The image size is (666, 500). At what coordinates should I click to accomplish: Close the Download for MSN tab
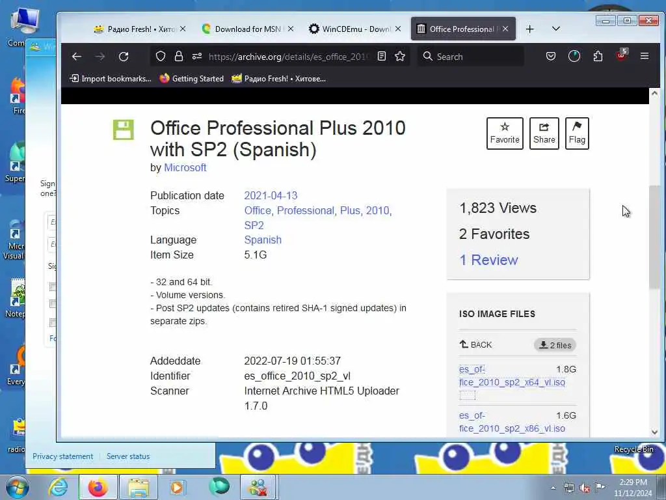click(291, 29)
